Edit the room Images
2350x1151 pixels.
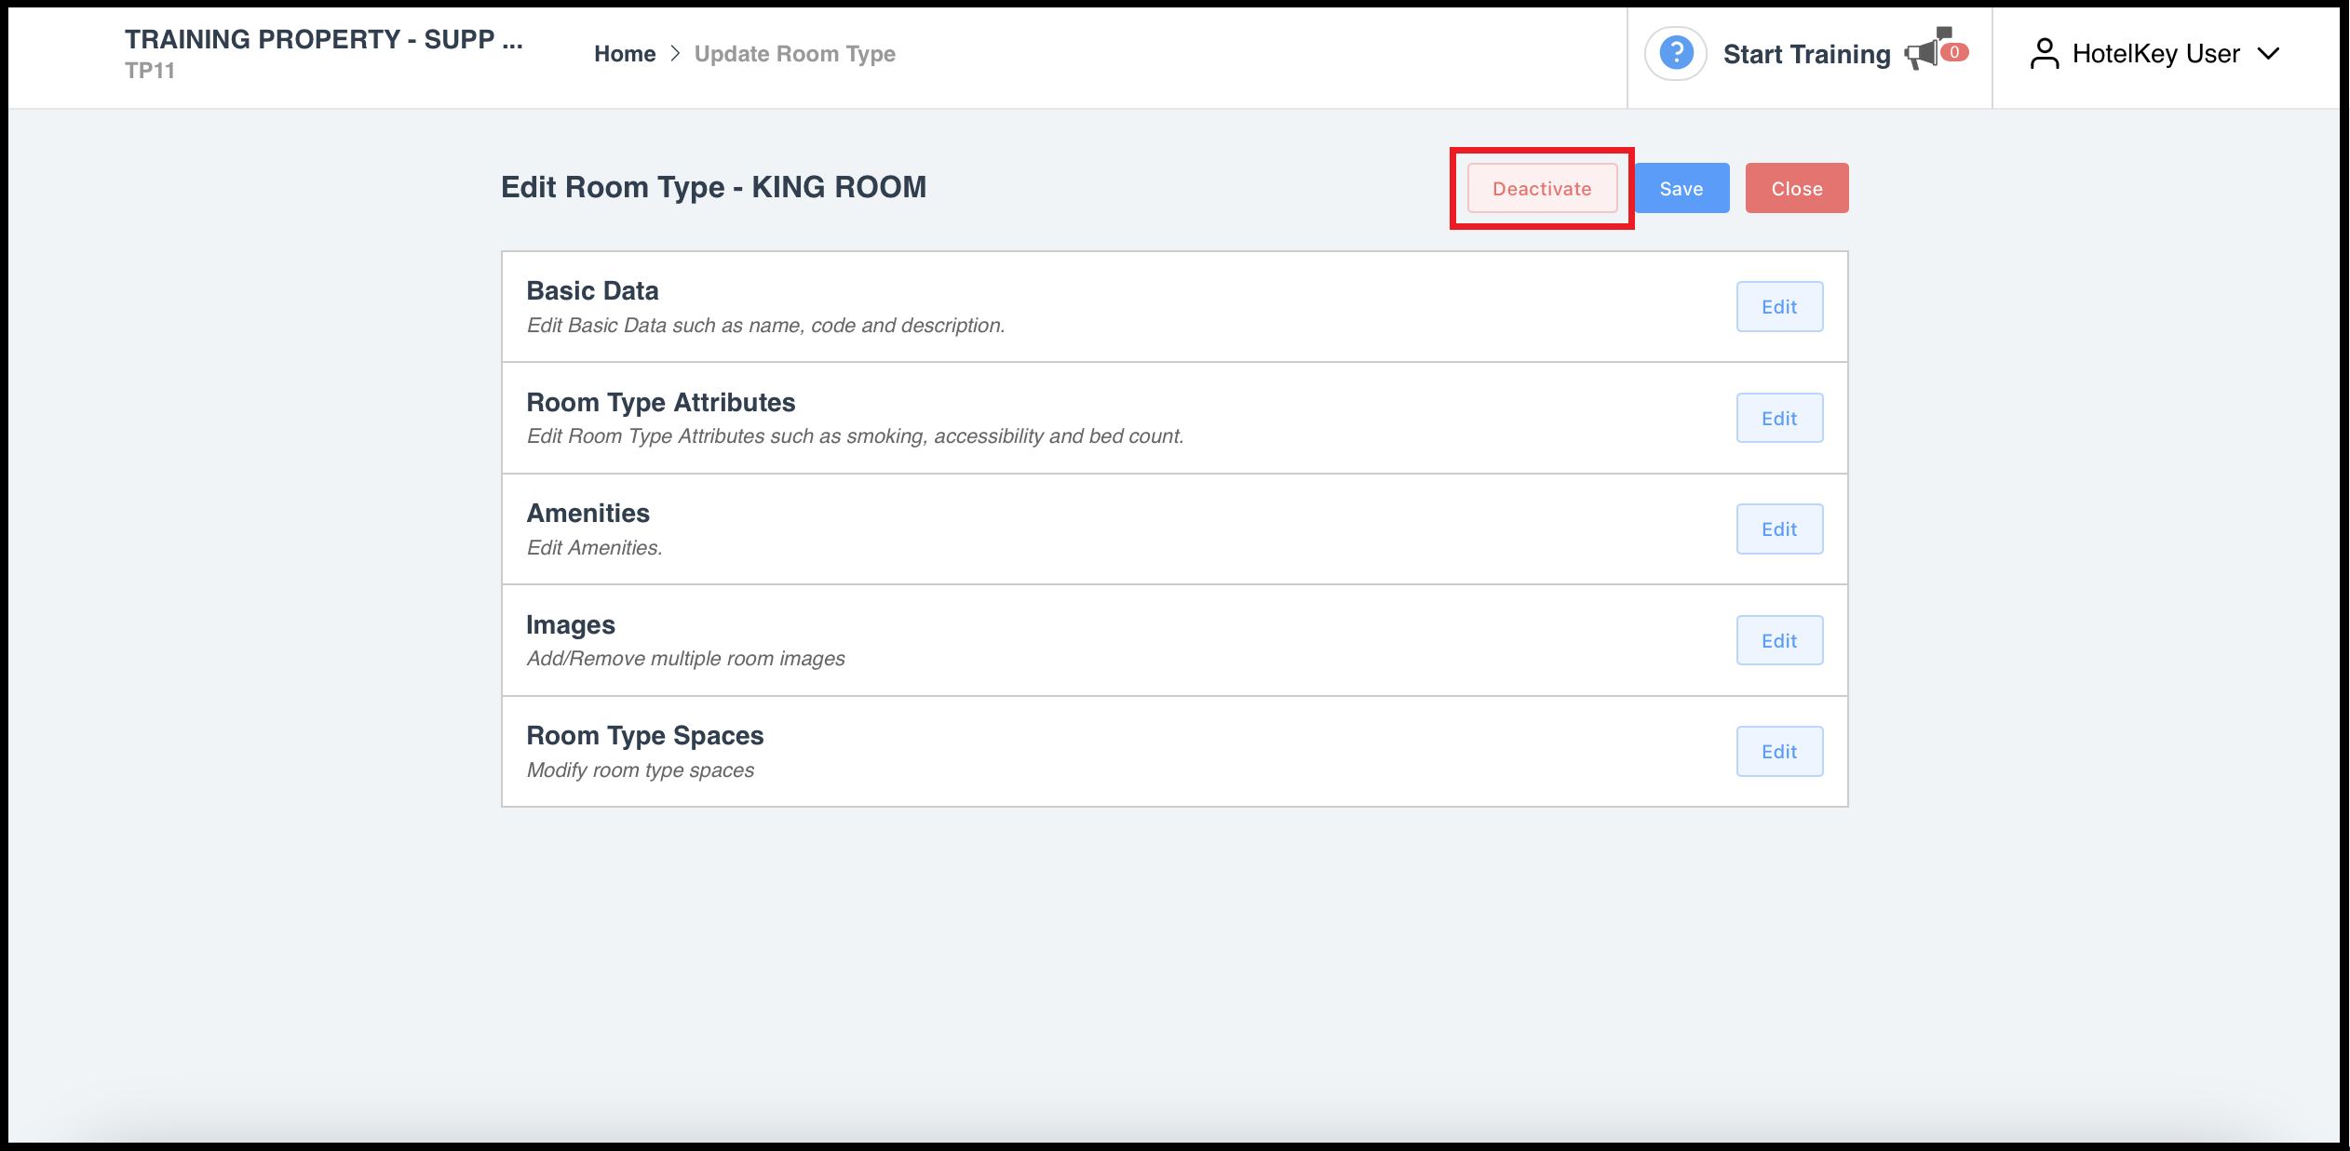(1779, 639)
